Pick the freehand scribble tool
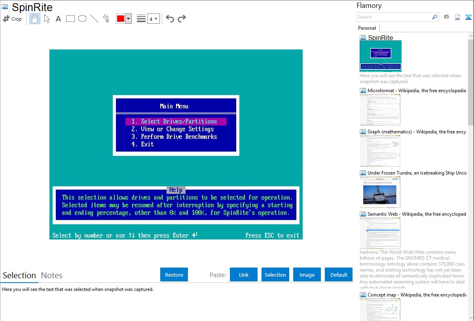The height and width of the screenshot is (321, 474). pos(106,19)
